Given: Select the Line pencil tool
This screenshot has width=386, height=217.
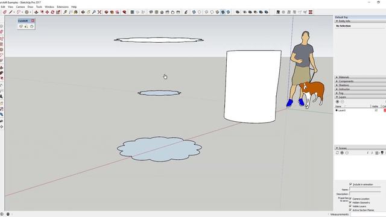Looking at the screenshot, I should click(x=11, y=12).
